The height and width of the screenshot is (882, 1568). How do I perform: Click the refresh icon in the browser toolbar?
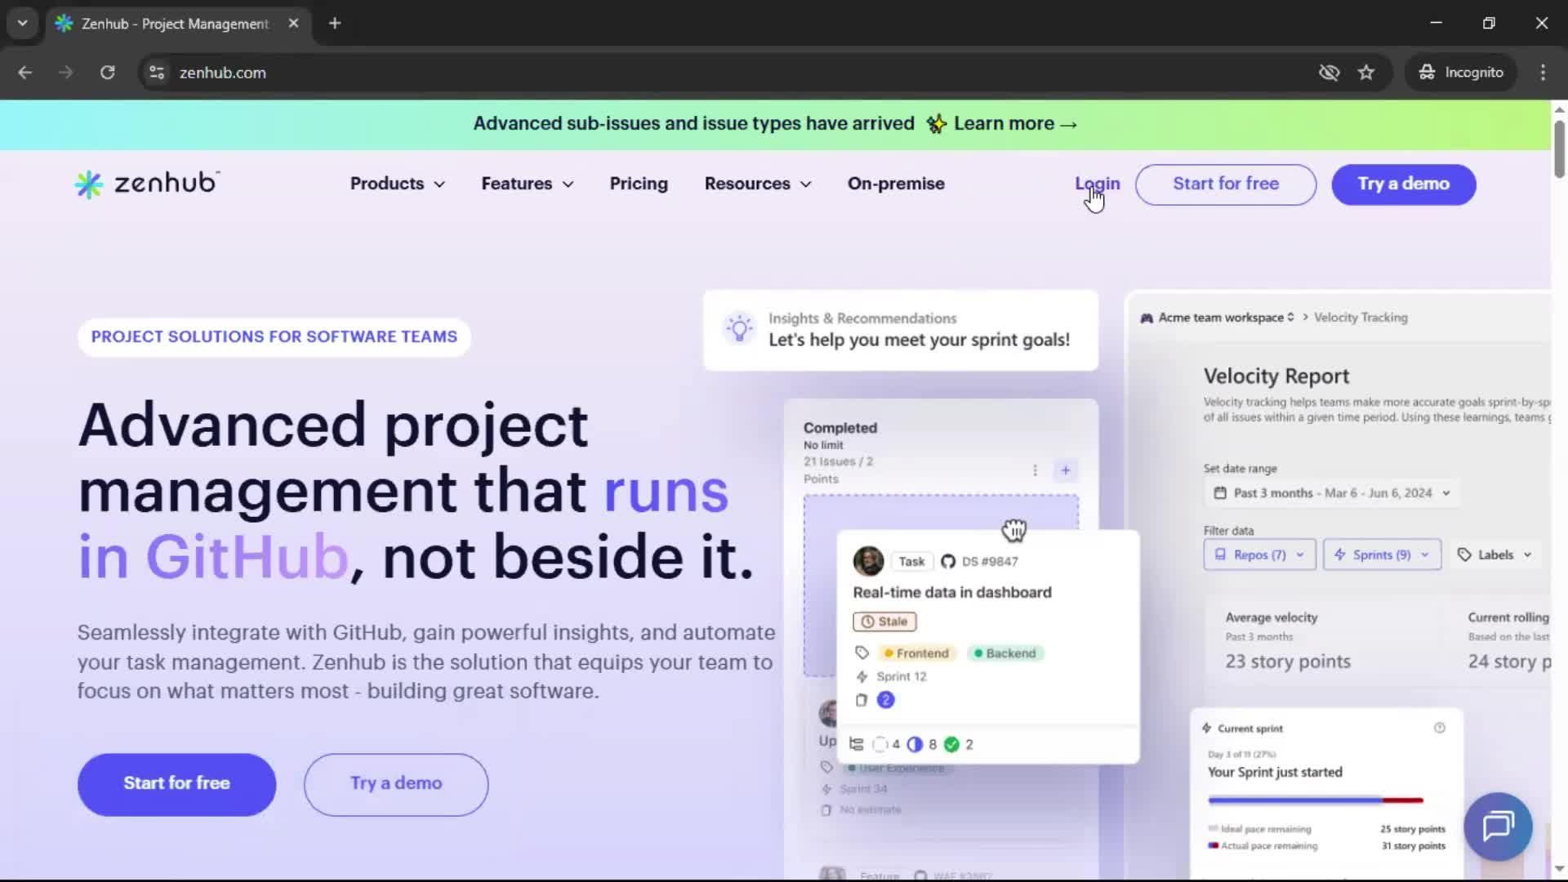(107, 73)
